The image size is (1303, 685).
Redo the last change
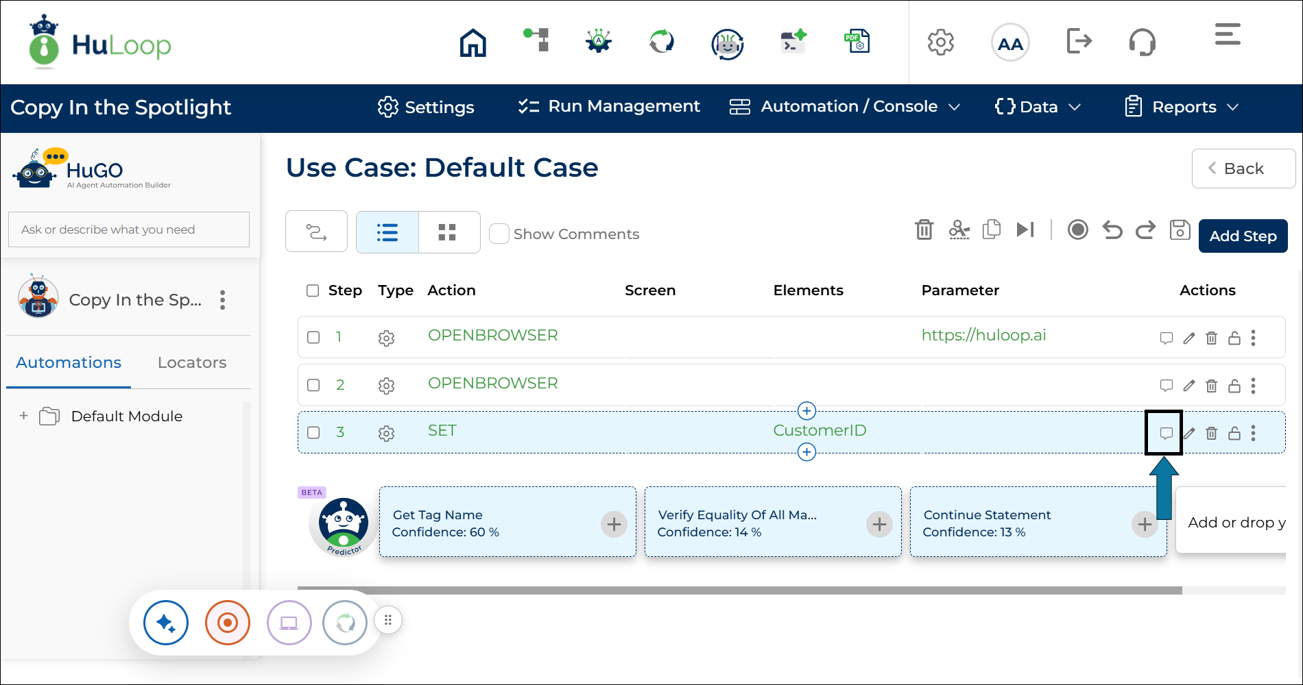click(1145, 230)
